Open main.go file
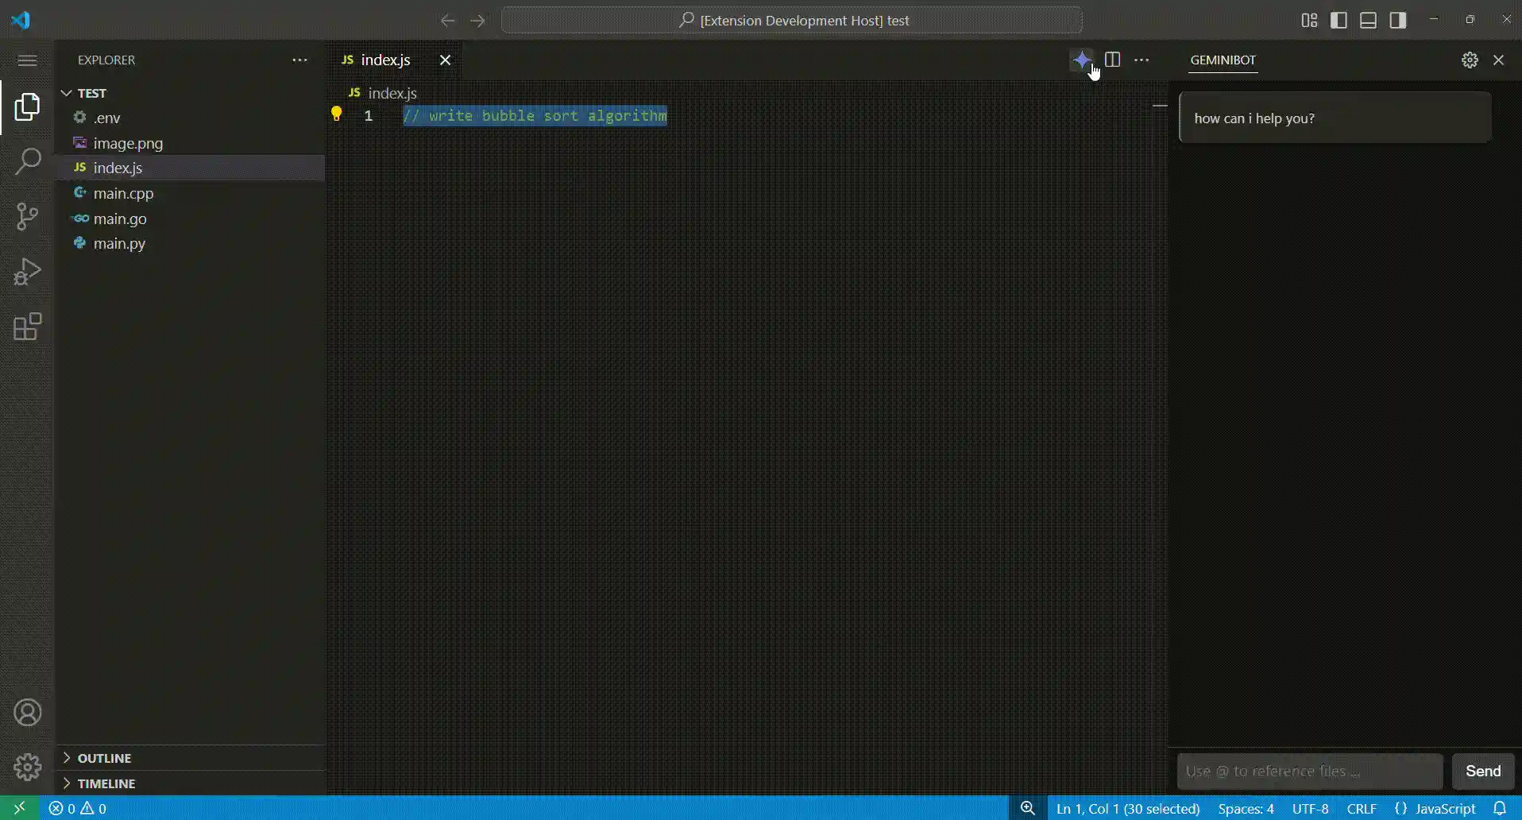Image resolution: width=1522 pixels, height=820 pixels. (x=191, y=219)
